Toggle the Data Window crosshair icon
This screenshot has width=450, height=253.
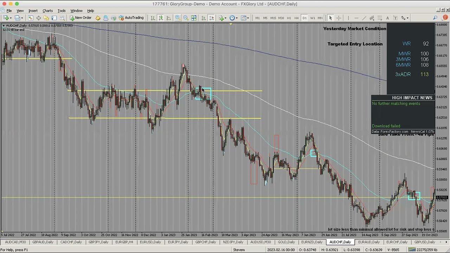pyautogui.click(x=38, y=18)
